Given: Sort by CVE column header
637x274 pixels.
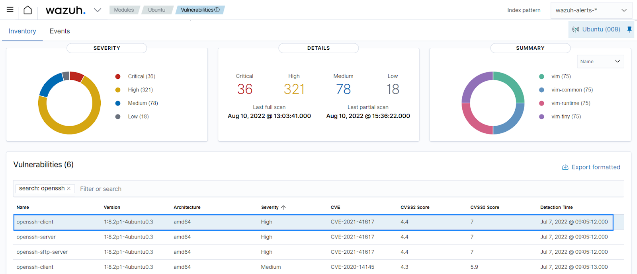Looking at the screenshot, I should pyautogui.click(x=335, y=207).
